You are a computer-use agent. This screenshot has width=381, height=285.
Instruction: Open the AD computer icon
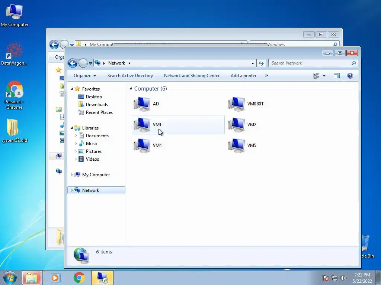[x=142, y=104]
